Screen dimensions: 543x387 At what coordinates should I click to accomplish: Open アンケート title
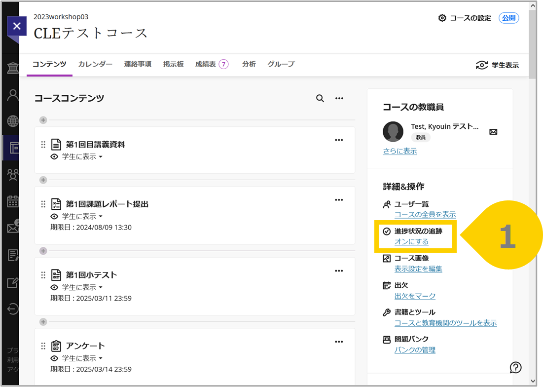point(85,346)
